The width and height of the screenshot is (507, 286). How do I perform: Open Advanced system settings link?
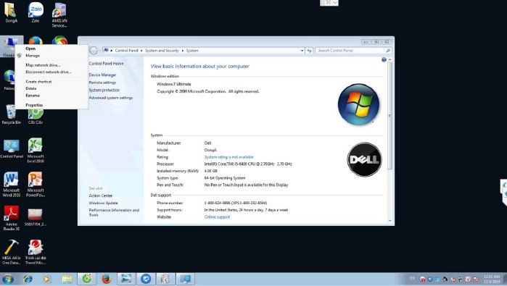point(110,98)
